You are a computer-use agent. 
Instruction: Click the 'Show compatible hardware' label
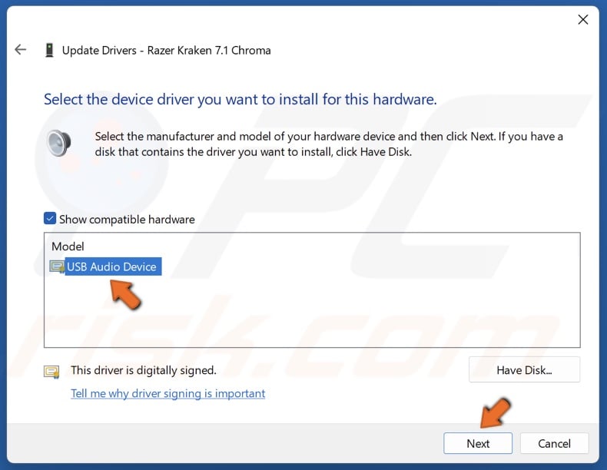(x=127, y=220)
